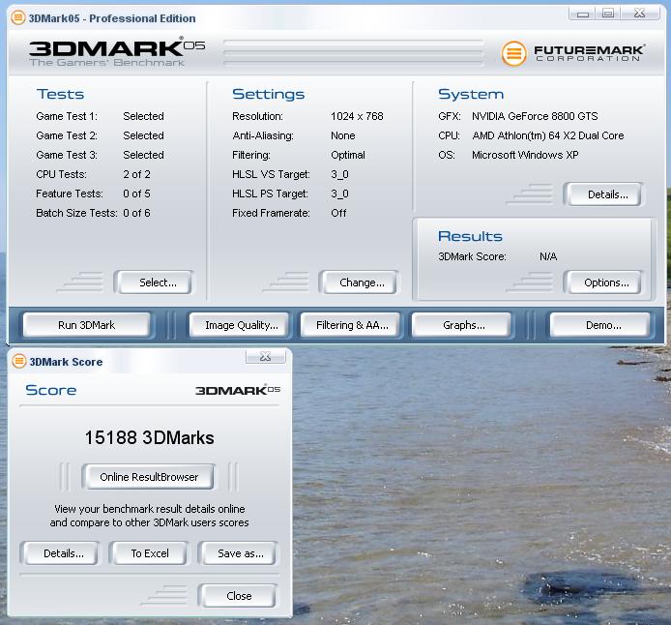
Task: Click the 15188 3DMarks score text
Action: click(149, 437)
